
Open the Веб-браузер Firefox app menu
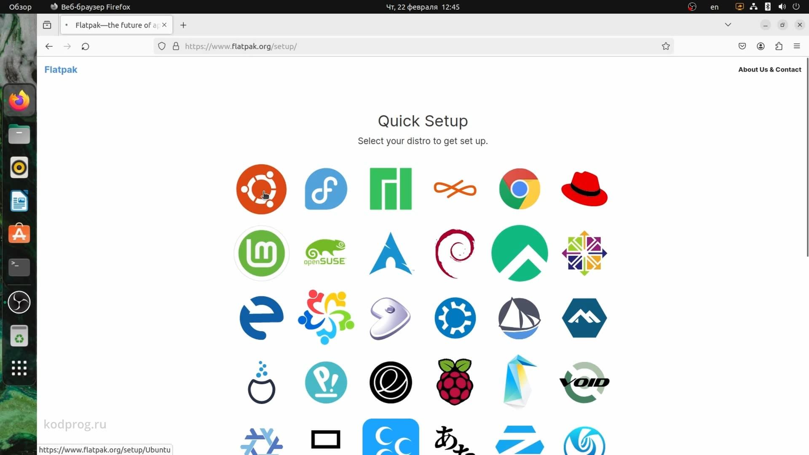pos(90,7)
